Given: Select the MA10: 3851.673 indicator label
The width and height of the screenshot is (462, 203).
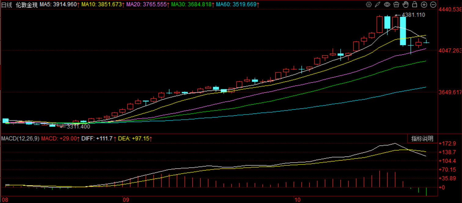Looking at the screenshot, I should tap(104, 5).
